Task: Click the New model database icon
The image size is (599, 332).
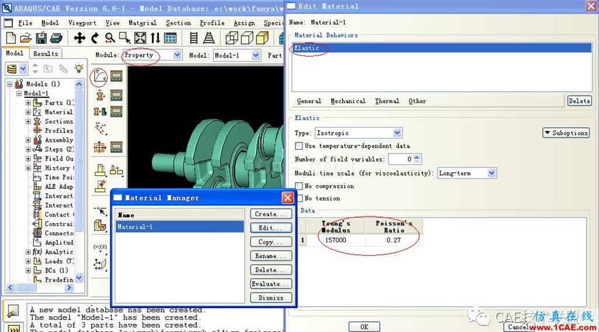Action: [12, 38]
